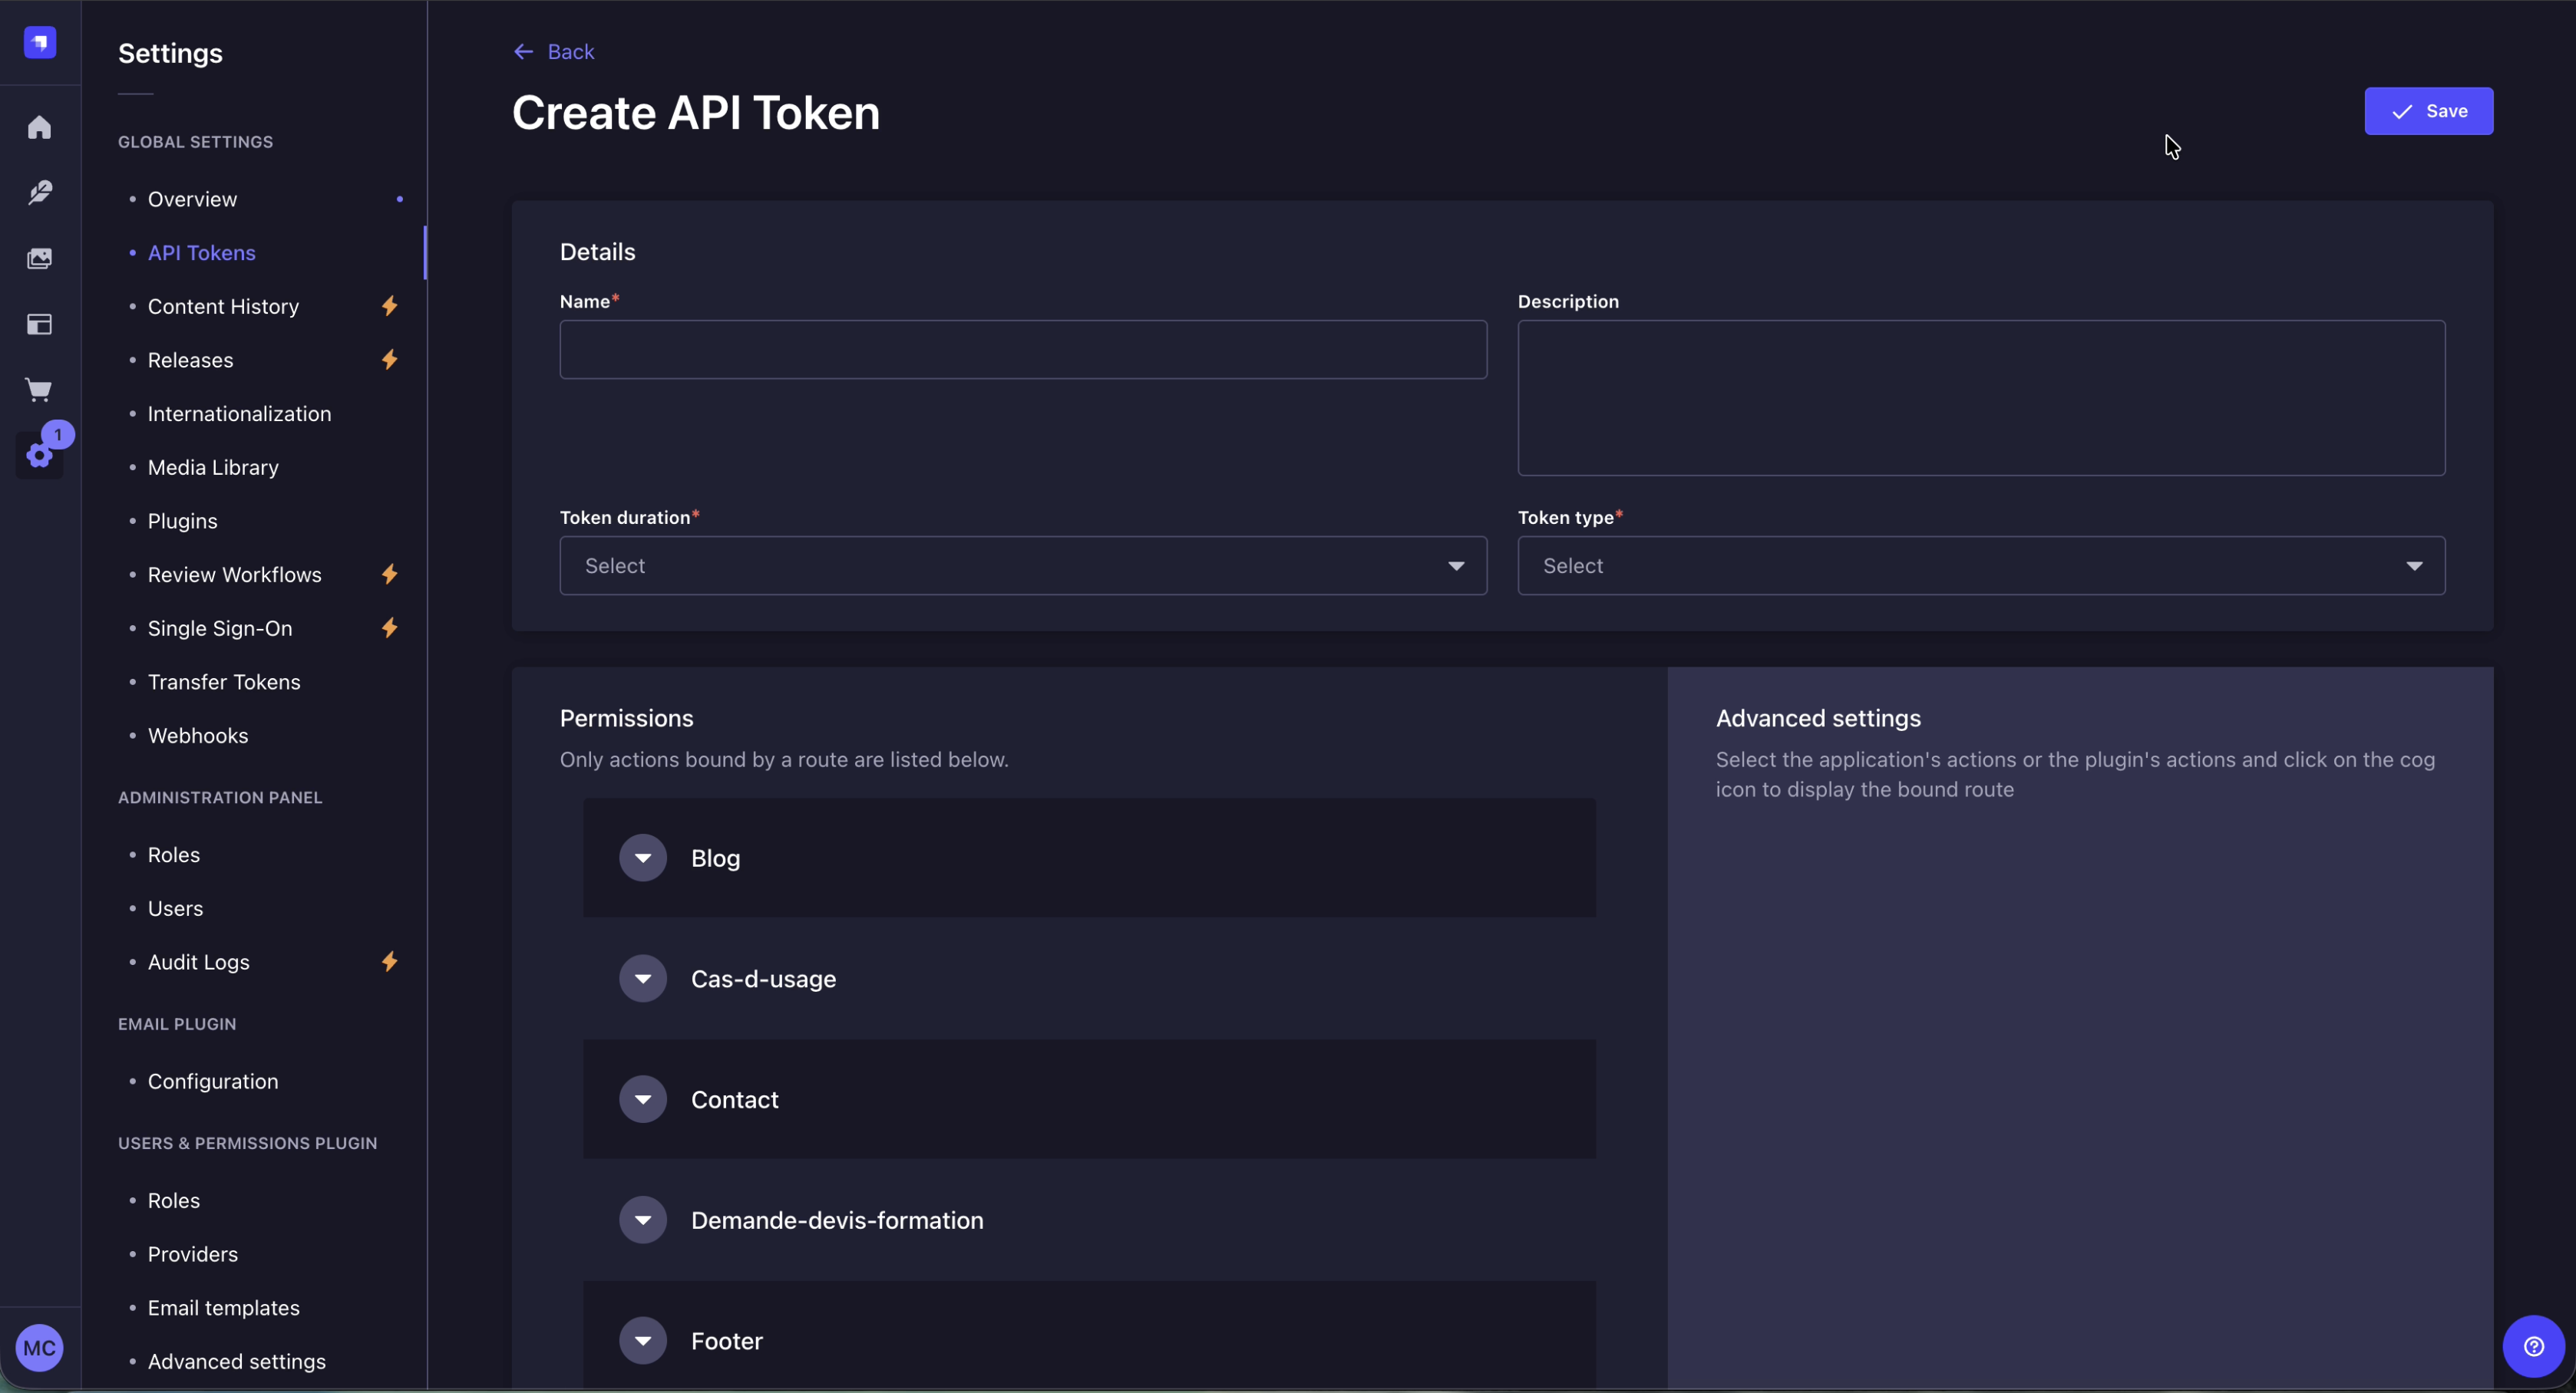
Task: Expand the Blog permissions section
Action: (x=643, y=858)
